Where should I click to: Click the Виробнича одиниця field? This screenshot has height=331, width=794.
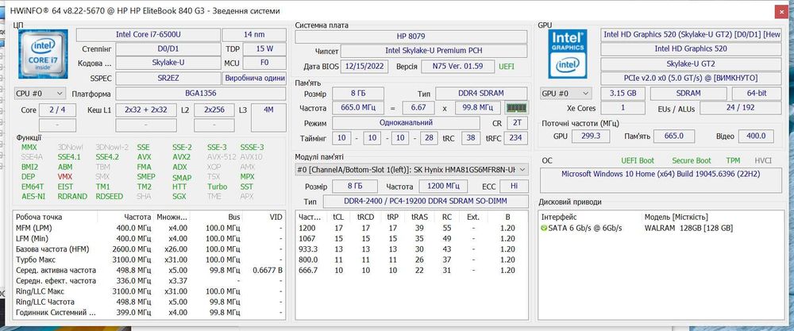coord(254,79)
